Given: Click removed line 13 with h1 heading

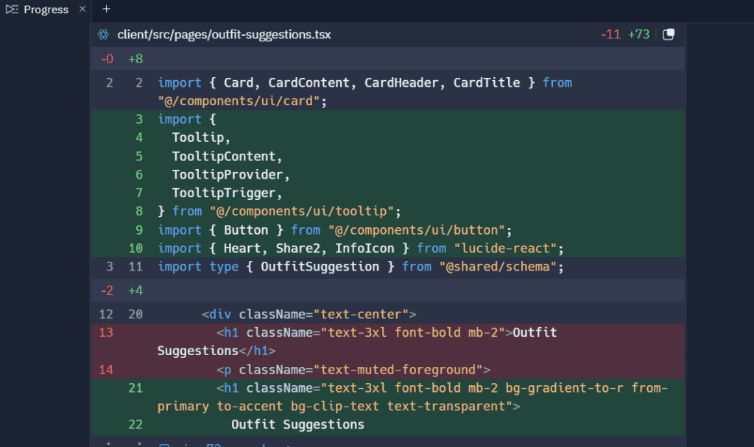Looking at the screenshot, I should tap(388, 342).
